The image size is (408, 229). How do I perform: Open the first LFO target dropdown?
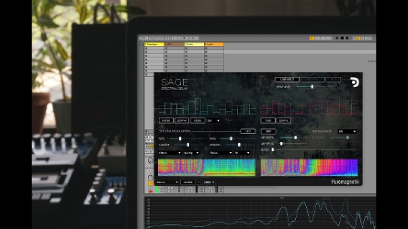pos(169,153)
